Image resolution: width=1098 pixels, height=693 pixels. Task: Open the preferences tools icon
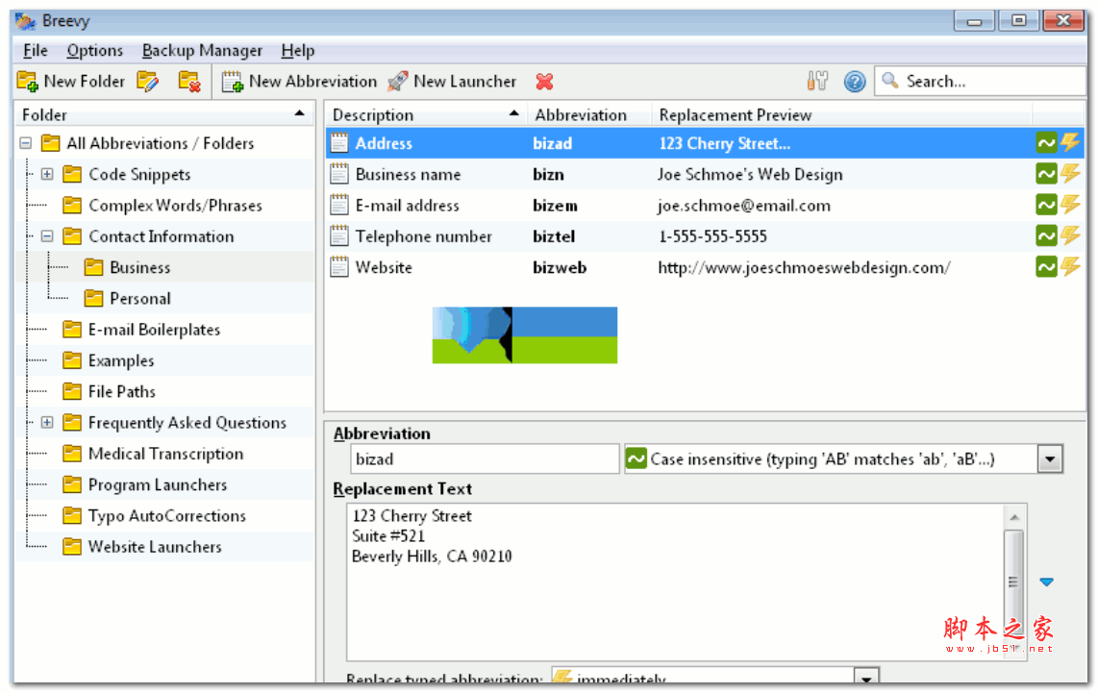[x=817, y=81]
